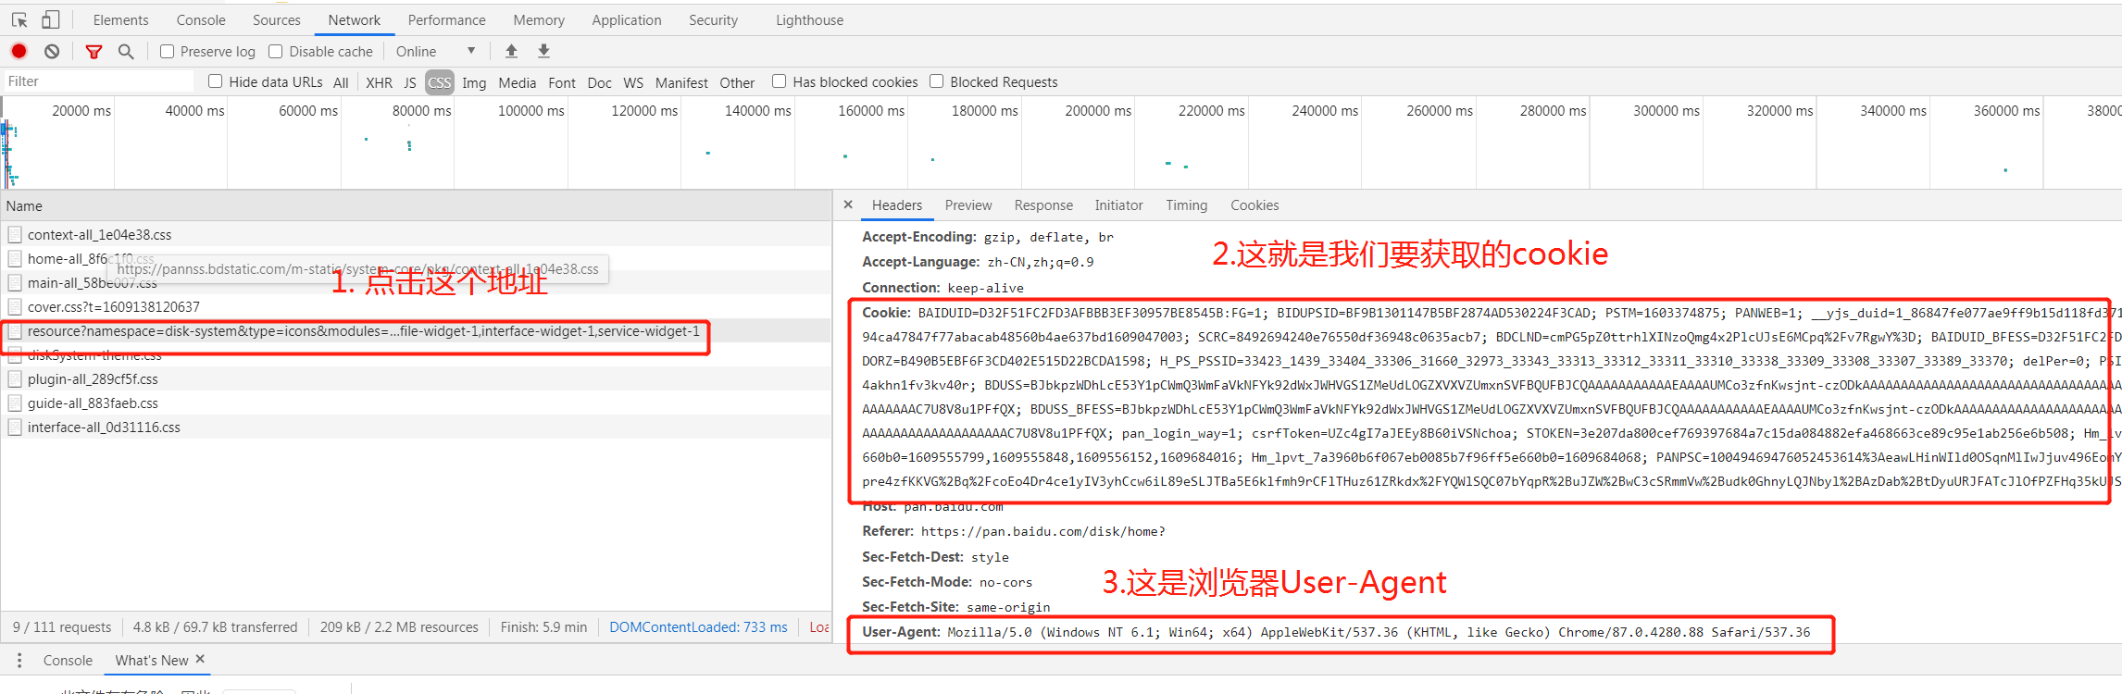Viewport: 2122px width, 694px height.
Task: Toggle the device toolbar icon
Action: 51,19
